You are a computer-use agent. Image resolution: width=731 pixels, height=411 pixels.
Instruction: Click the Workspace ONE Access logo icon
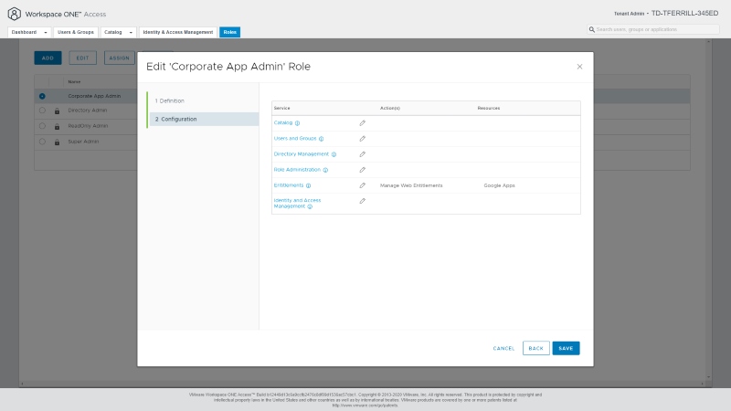tap(15, 14)
